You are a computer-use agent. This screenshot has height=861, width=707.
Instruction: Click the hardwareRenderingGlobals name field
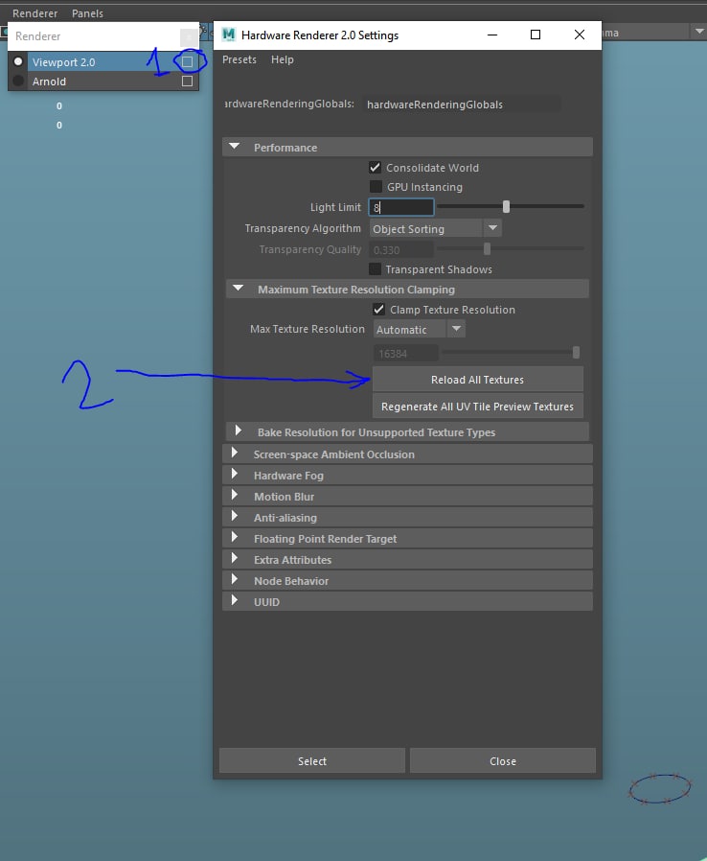(x=462, y=105)
